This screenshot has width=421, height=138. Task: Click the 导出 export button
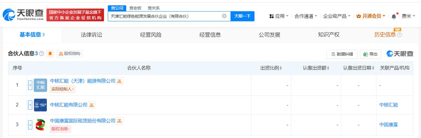tap(371, 54)
